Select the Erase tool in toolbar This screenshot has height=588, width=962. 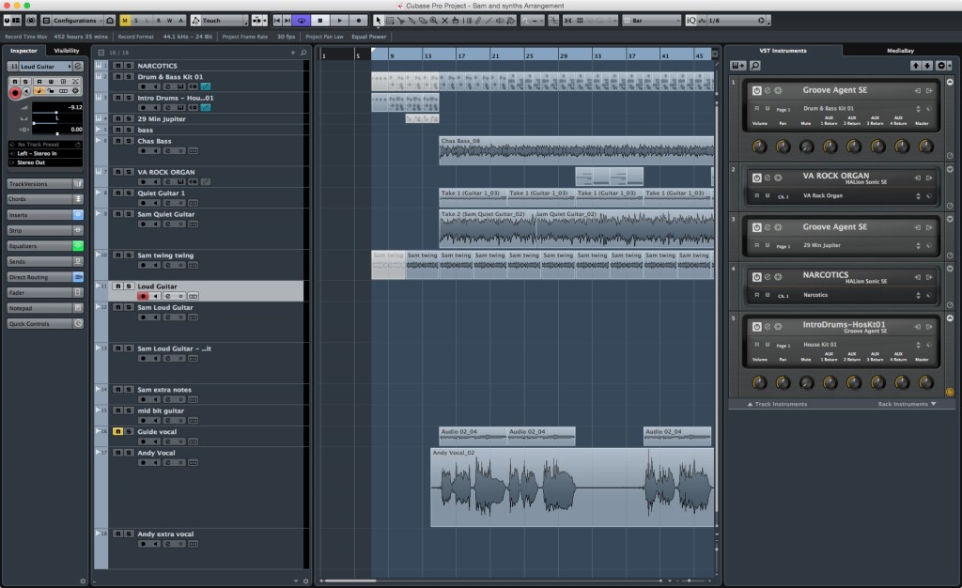click(x=423, y=21)
